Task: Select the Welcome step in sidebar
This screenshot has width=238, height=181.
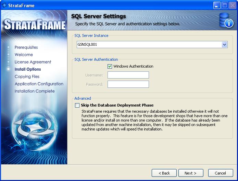Action: (x=24, y=55)
